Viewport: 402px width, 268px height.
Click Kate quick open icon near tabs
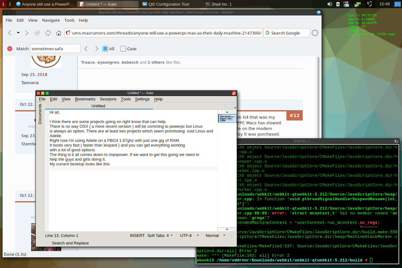[225, 106]
